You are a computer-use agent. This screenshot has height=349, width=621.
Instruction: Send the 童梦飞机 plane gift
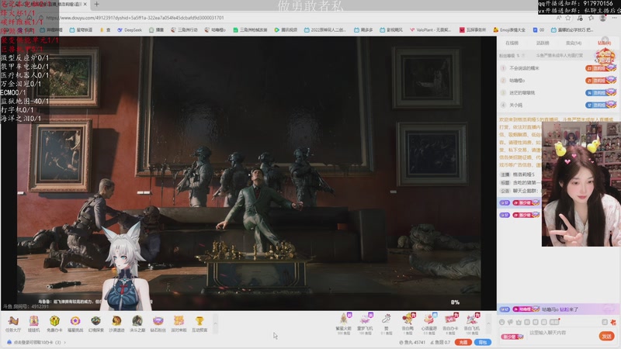(365, 323)
